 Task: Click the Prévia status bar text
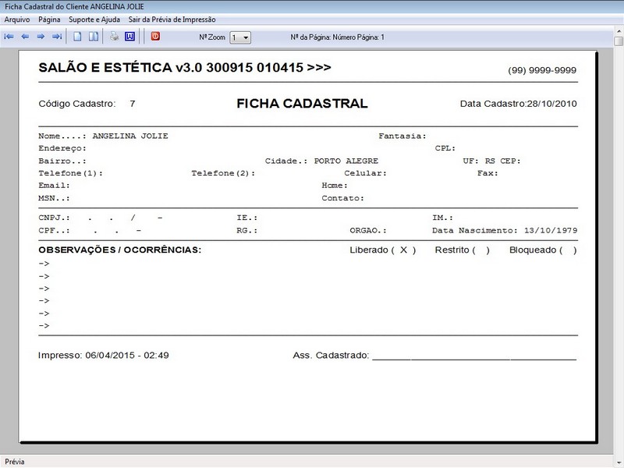[15, 462]
